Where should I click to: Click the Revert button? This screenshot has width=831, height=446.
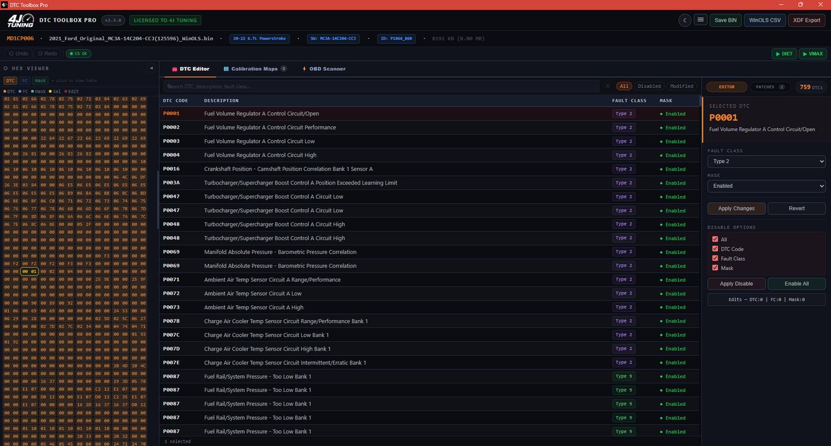(796, 209)
